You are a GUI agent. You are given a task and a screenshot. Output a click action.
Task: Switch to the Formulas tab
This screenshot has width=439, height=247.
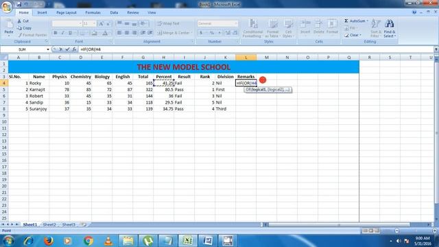[x=93, y=12]
